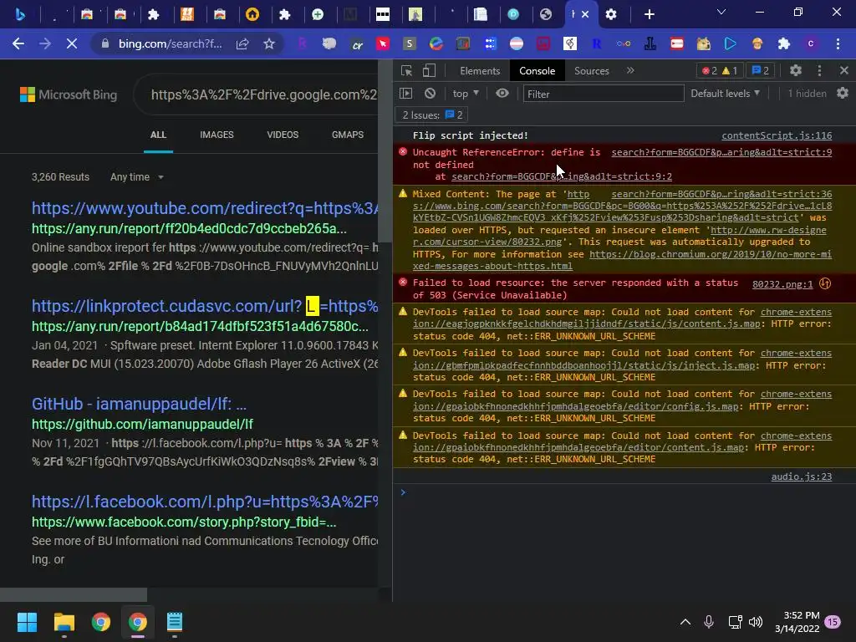Screen dimensions: 856x642
Task: Open the Extensions puzzle piece menu
Action: pos(784,43)
